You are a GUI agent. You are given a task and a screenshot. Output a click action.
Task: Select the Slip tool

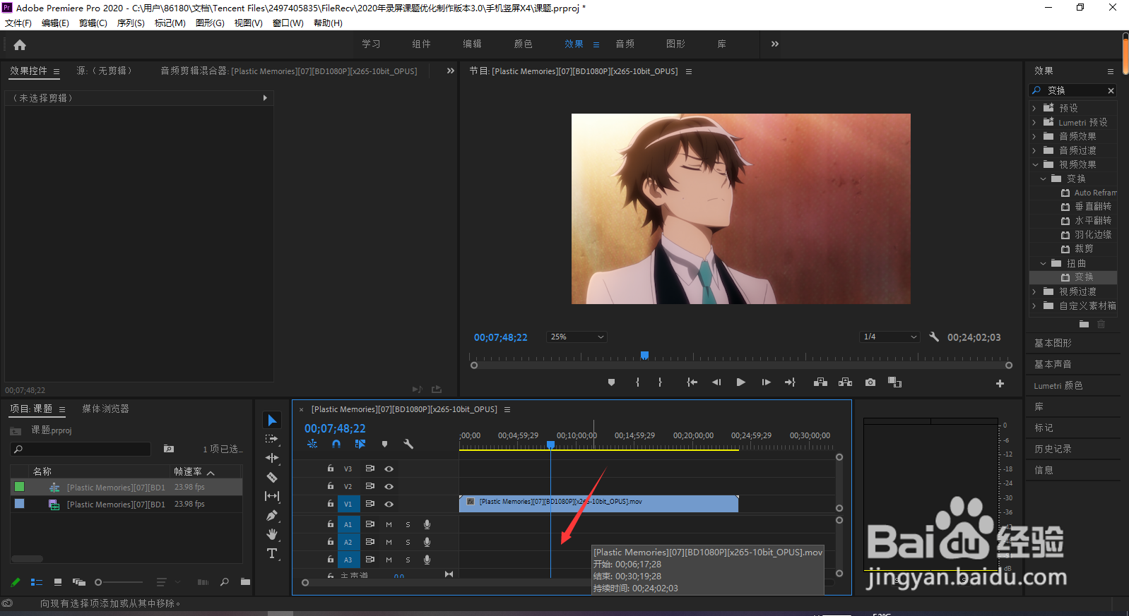click(x=272, y=496)
